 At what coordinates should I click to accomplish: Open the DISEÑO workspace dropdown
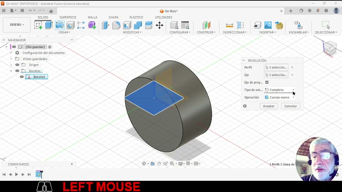pos(17,25)
